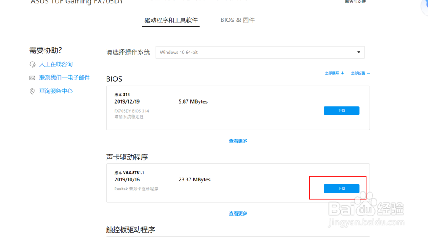Select the text FX705DY BIOS 314
428x237 pixels.
(x=131, y=111)
